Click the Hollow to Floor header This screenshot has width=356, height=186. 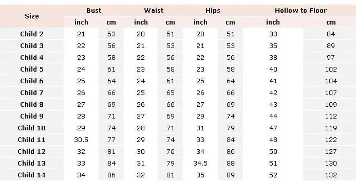pos(301,11)
